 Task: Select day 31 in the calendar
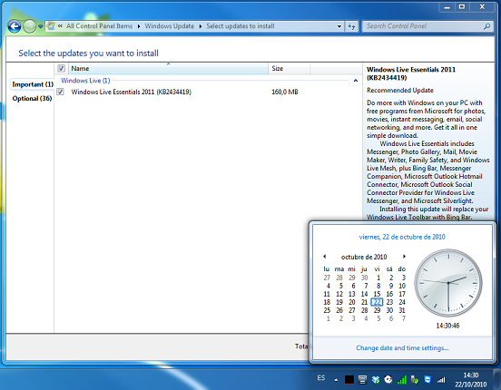[402, 310]
